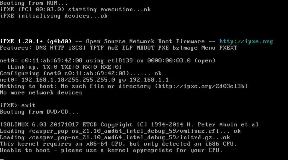The image size is (288, 160).
Task: Click the IP address 192.168.1.18
Action: click(39, 80)
